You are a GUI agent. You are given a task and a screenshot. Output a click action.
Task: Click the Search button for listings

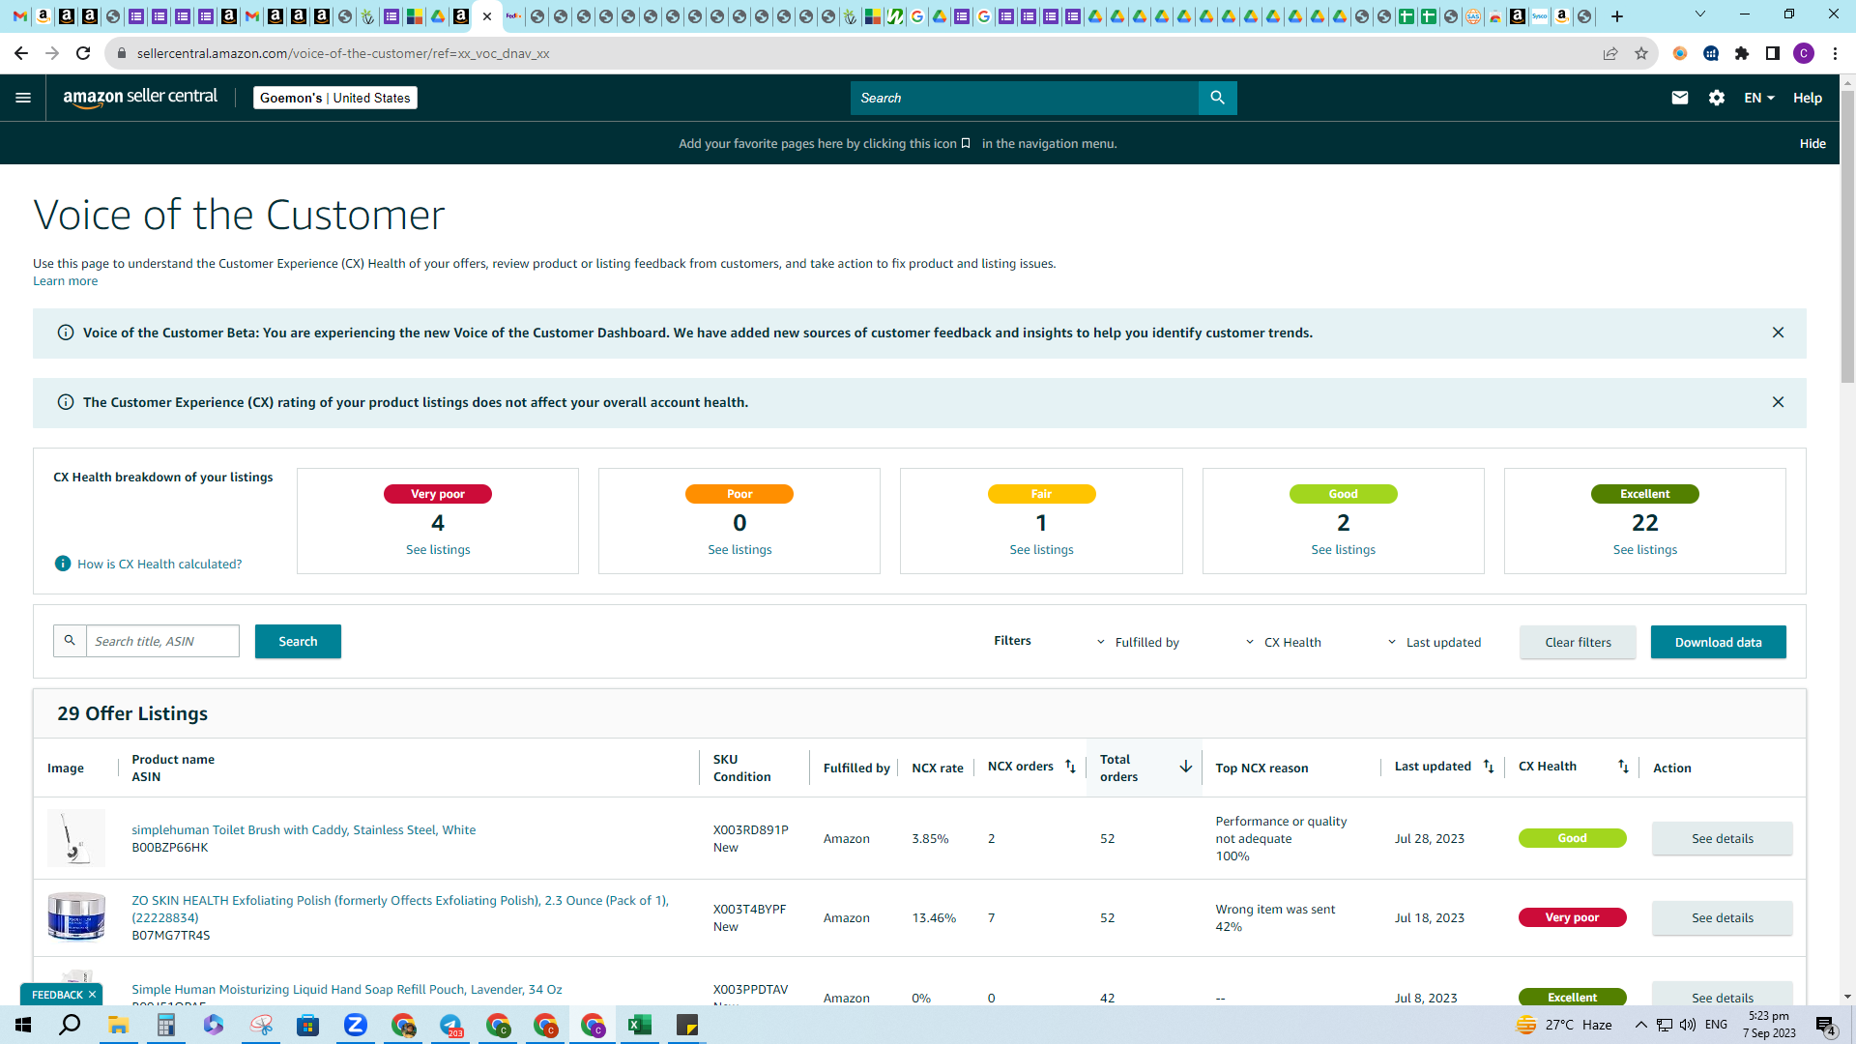[298, 641]
